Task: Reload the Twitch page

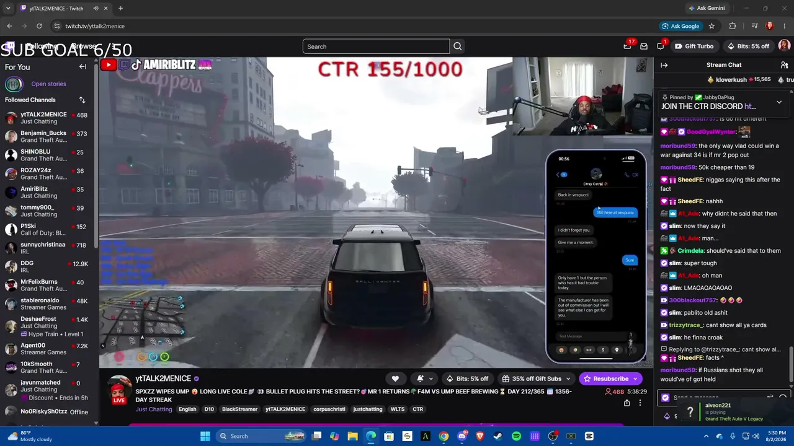Action: click(x=39, y=26)
